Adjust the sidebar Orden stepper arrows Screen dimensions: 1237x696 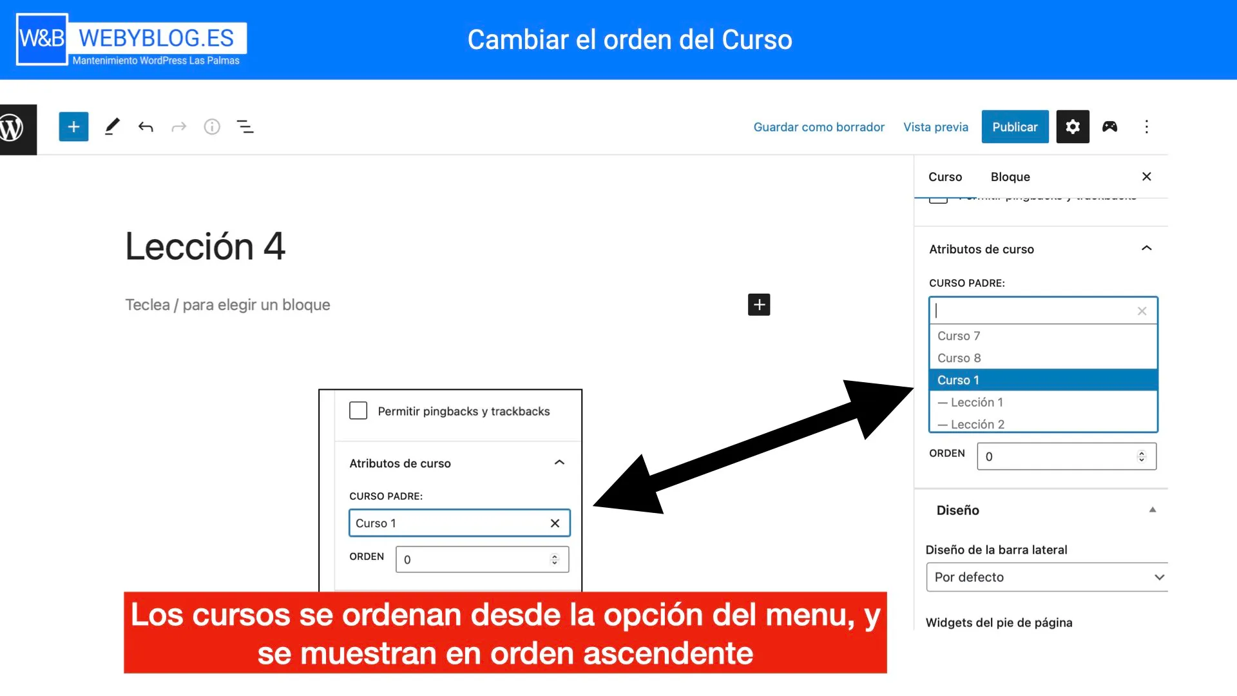click(x=1141, y=456)
